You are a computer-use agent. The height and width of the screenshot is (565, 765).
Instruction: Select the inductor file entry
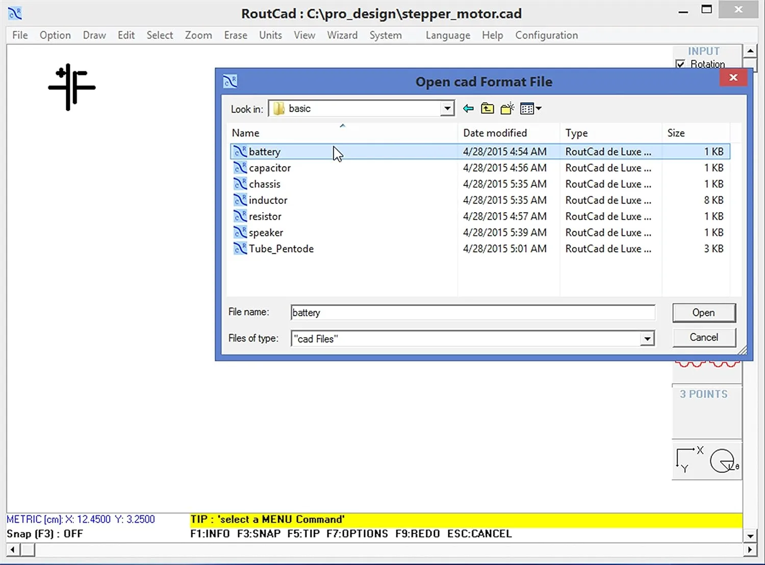click(268, 200)
